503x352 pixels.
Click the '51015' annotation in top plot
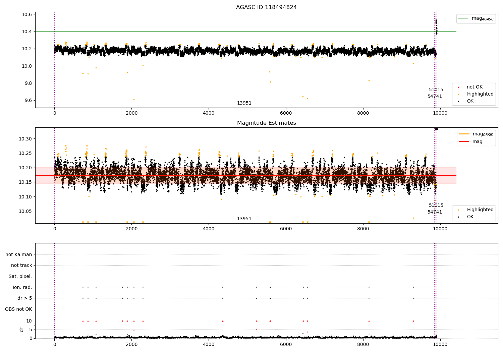pyautogui.click(x=436, y=90)
